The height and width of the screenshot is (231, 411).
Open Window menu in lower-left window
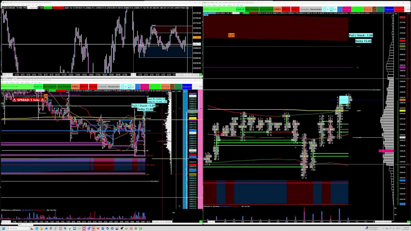tap(27, 82)
